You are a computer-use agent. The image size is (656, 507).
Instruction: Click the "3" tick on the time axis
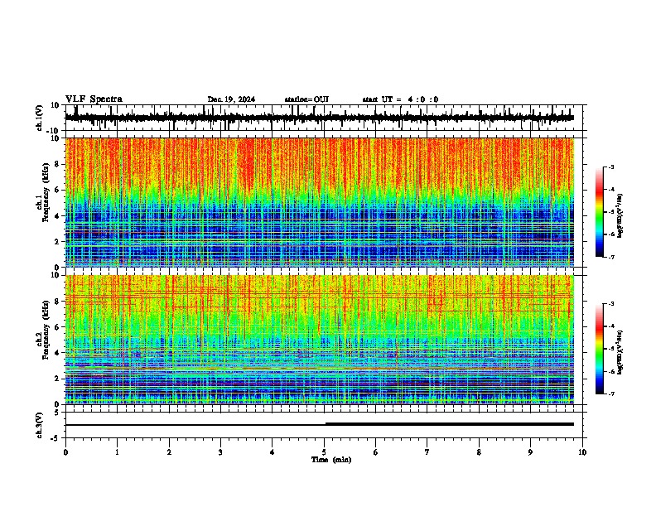click(220, 451)
